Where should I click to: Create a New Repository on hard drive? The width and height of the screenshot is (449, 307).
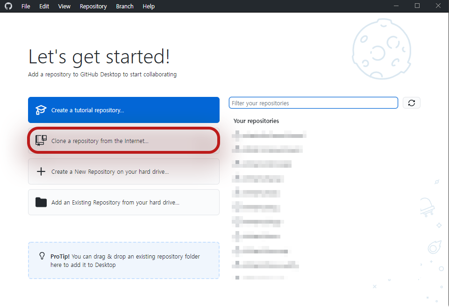click(124, 171)
